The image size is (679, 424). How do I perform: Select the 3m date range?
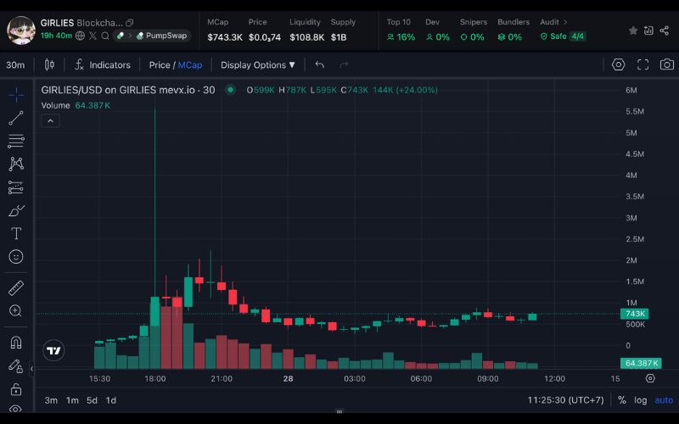tap(51, 400)
